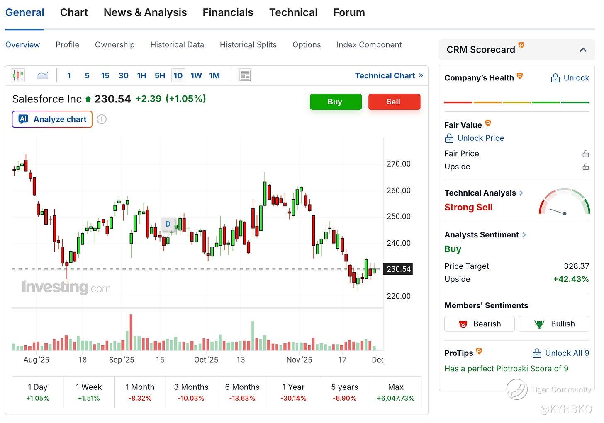
Task: Vote Bullish in Members' Sentiments
Action: 554,324
